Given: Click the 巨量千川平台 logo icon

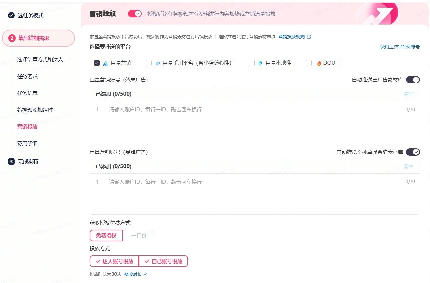Looking at the screenshot, I should tap(158, 63).
